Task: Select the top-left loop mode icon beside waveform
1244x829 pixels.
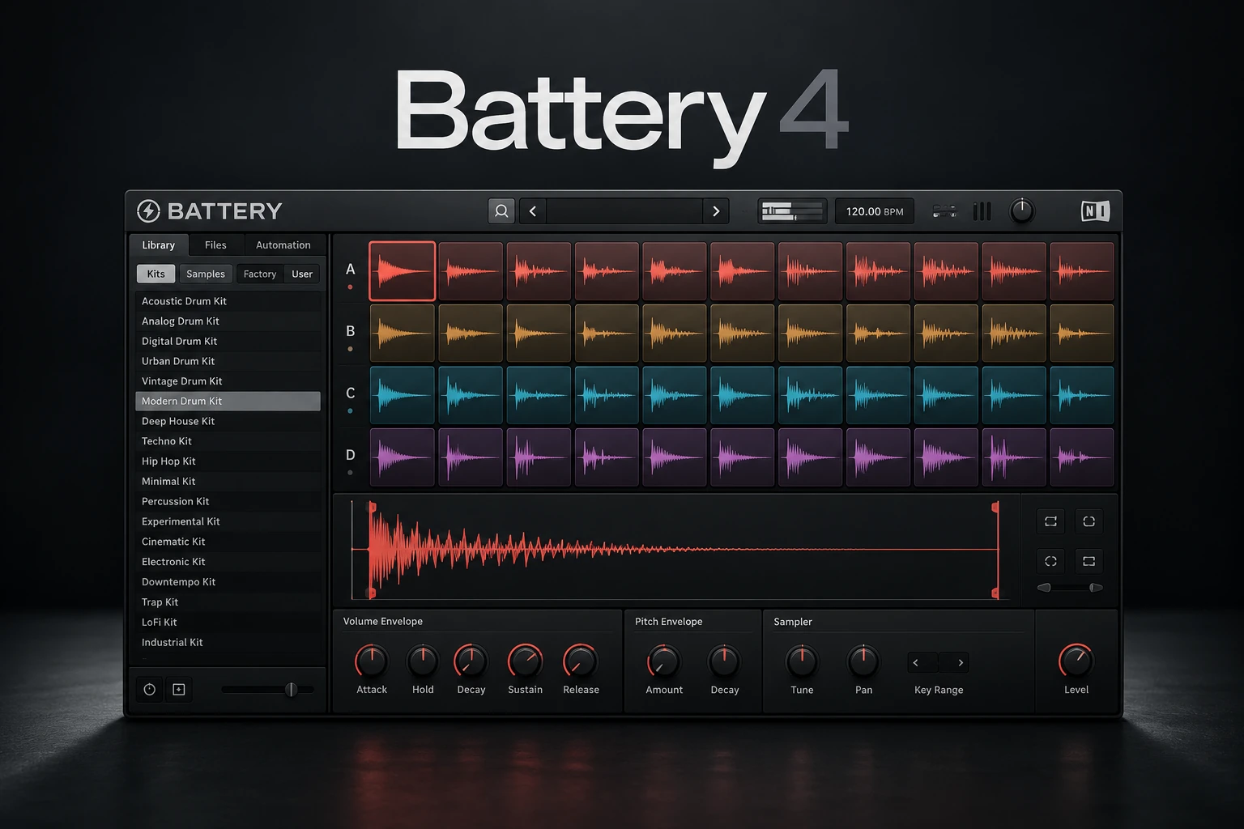Action: [x=1050, y=521]
